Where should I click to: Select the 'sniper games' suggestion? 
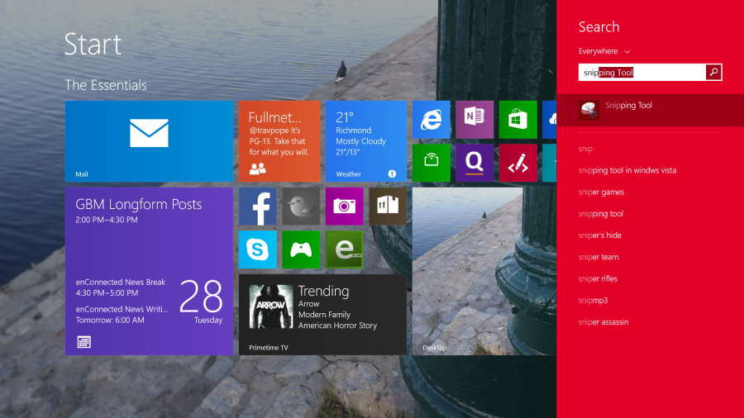601,192
